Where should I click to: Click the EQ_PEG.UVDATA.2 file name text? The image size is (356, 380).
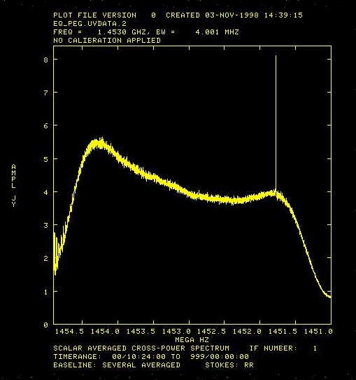[x=90, y=24]
